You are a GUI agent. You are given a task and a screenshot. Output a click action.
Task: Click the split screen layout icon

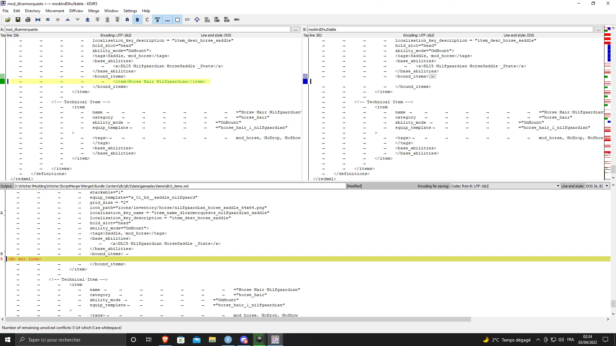click(207, 20)
